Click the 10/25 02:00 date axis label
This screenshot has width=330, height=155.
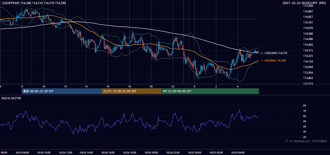[x=216, y=153]
